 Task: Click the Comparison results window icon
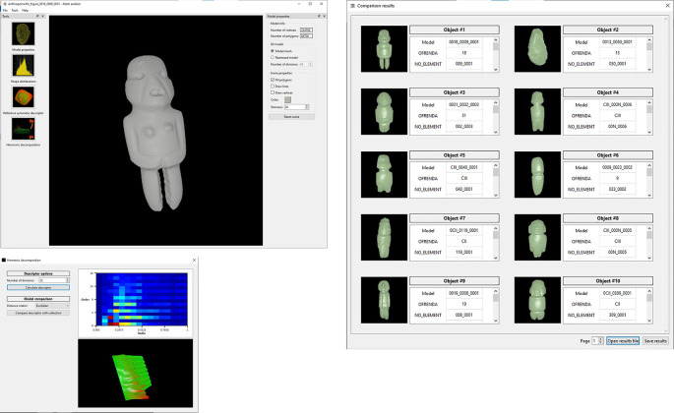pyautogui.click(x=352, y=6)
